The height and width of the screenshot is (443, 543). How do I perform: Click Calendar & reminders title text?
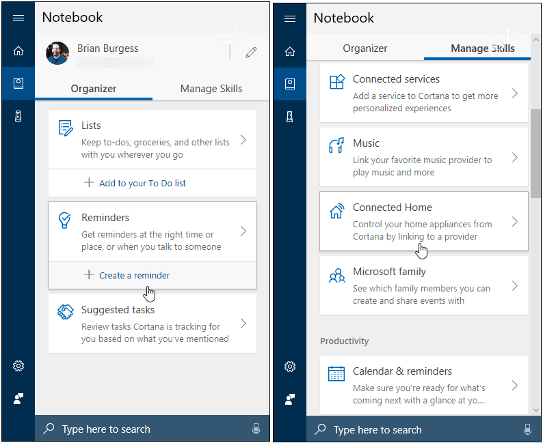pyautogui.click(x=402, y=371)
